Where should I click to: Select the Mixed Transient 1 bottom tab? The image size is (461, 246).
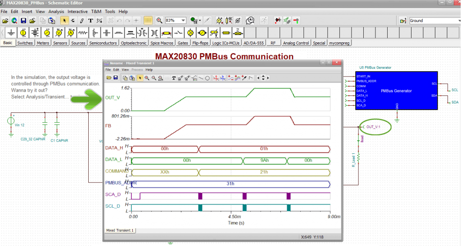tap(120, 230)
